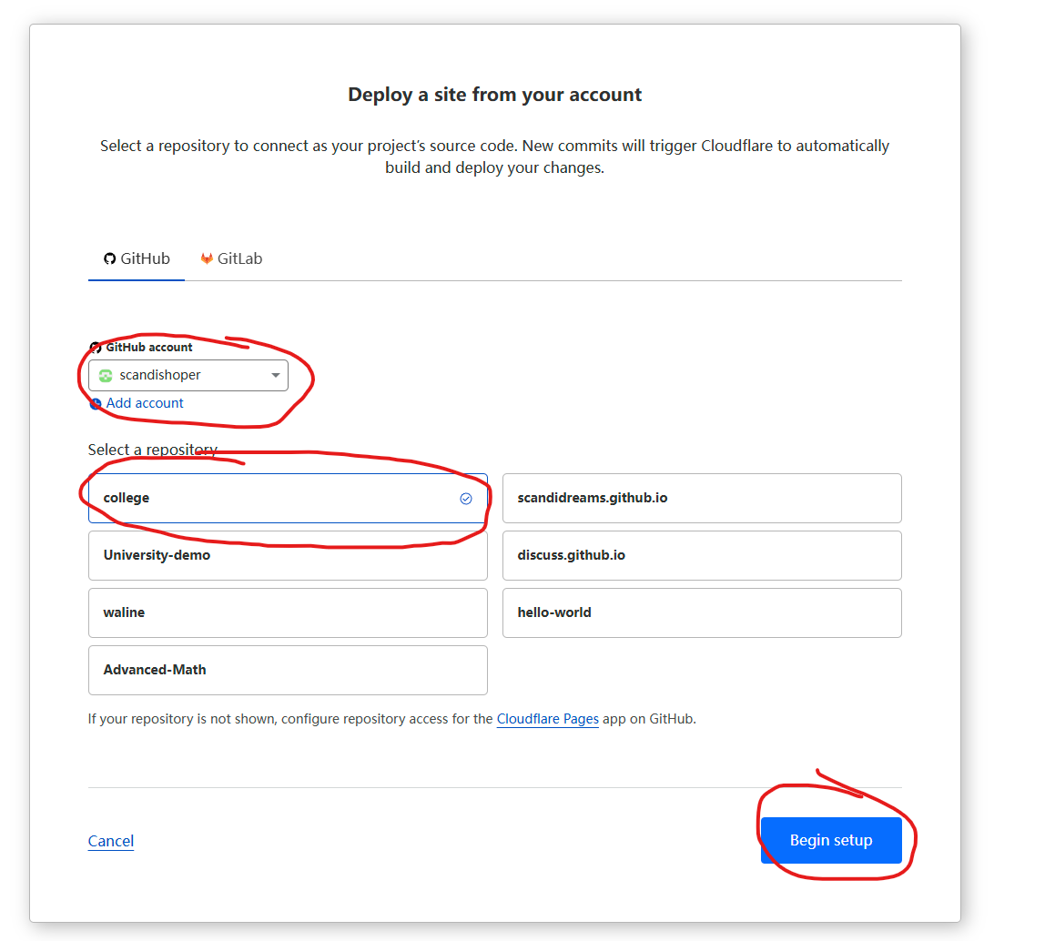Click the GitHub octocat icon in the tab
This screenshot has height=941, width=1055.
coord(109,259)
